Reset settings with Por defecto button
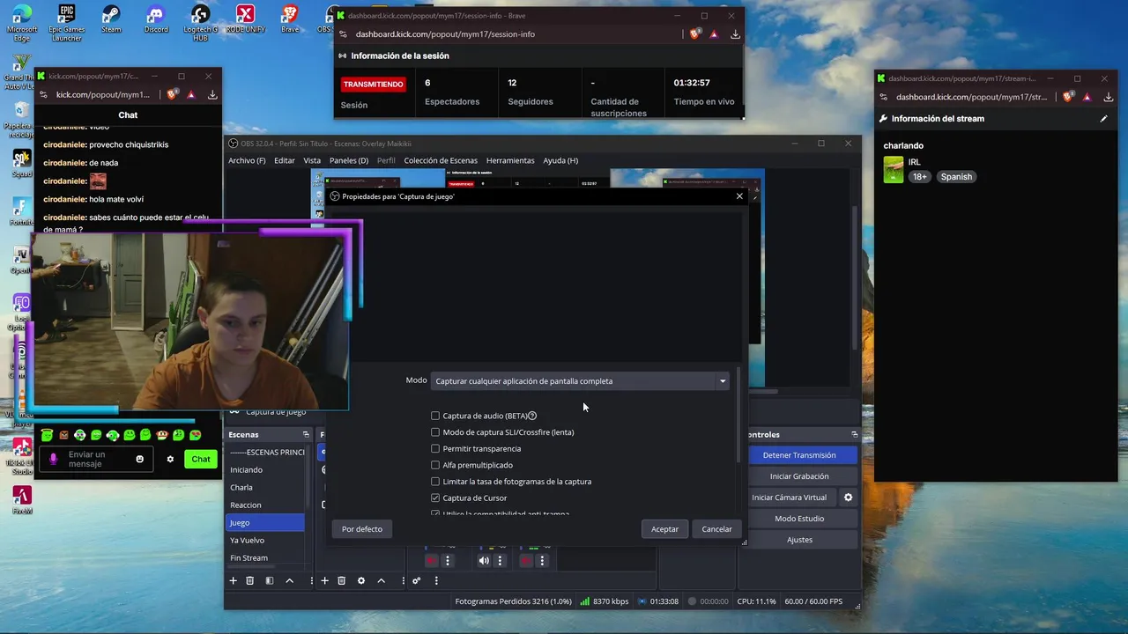The height and width of the screenshot is (634, 1128). [362, 529]
